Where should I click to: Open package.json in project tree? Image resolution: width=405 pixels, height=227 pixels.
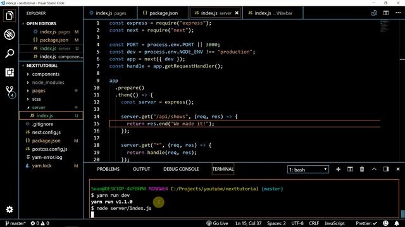[x=51, y=141]
